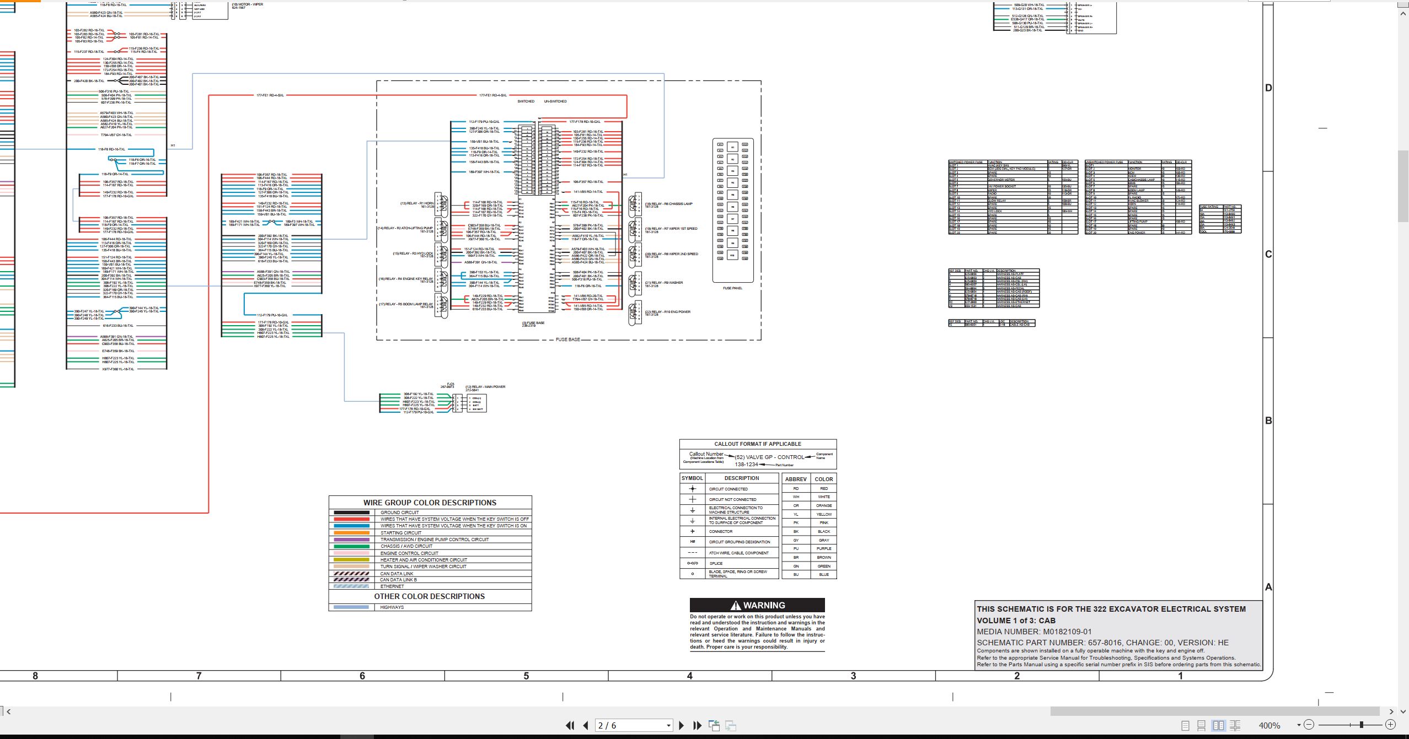
Task: Click the zoom out minus button
Action: coord(1309,725)
